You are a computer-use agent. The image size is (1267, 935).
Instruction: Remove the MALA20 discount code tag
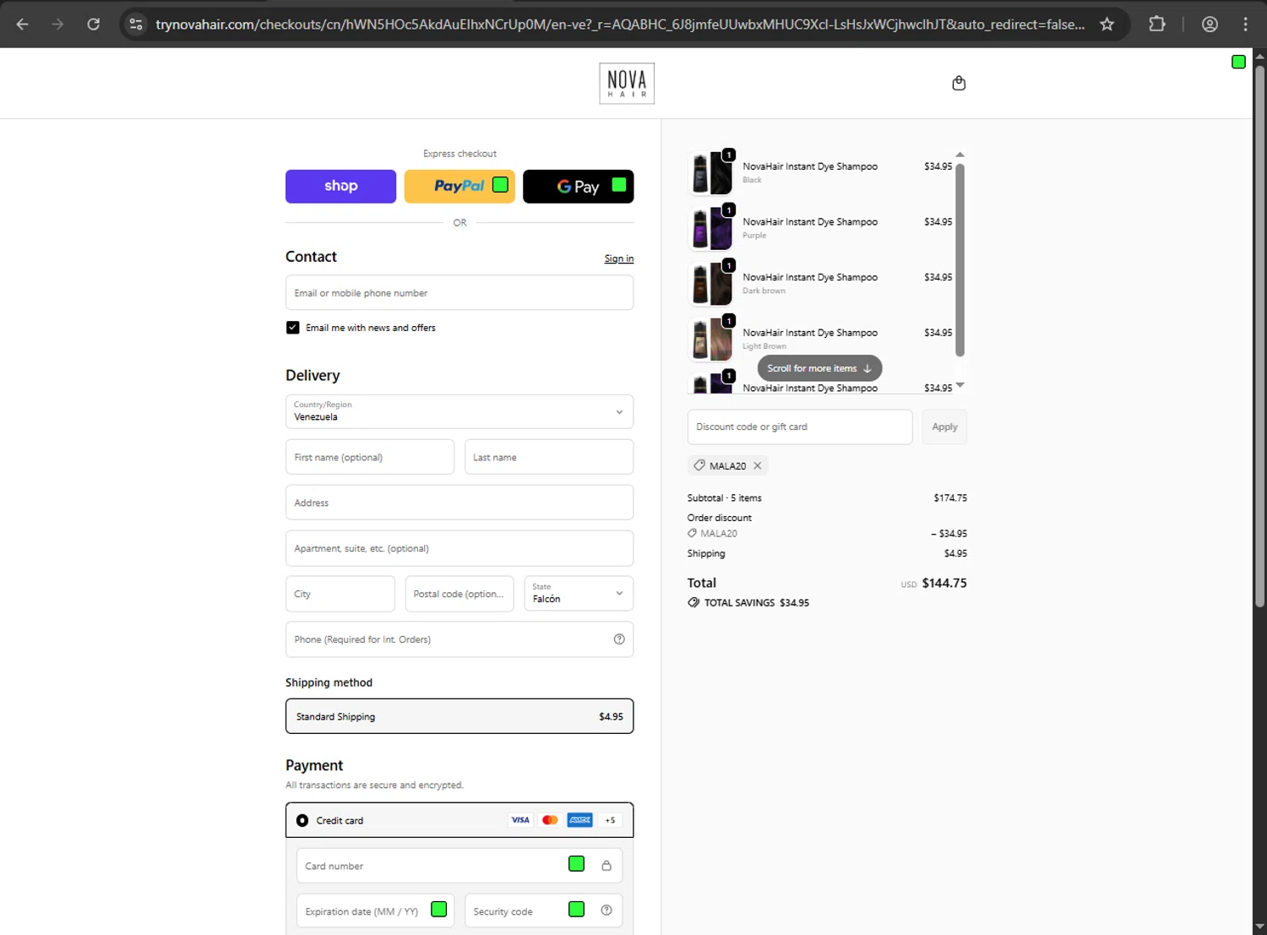pyautogui.click(x=758, y=465)
